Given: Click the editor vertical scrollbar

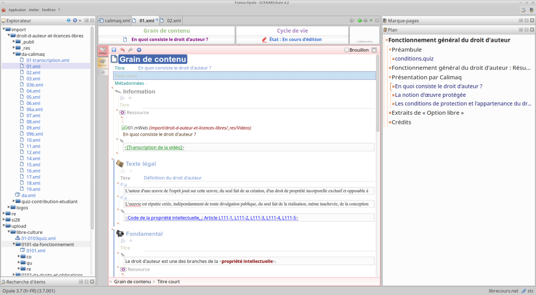Looking at the screenshot, I should click(378, 92).
